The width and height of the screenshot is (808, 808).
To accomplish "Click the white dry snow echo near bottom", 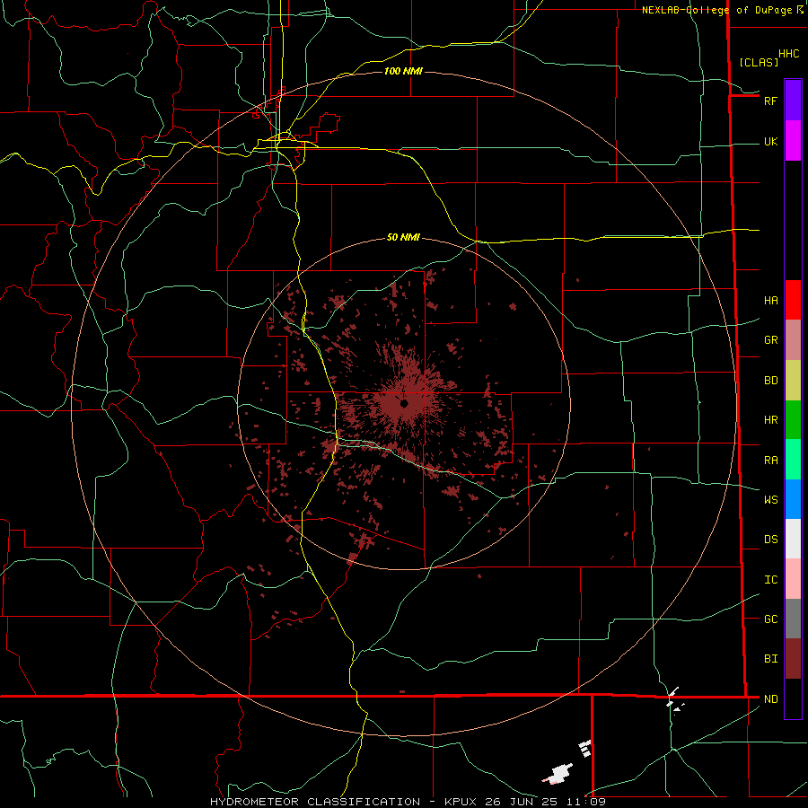I will click(x=558, y=774).
